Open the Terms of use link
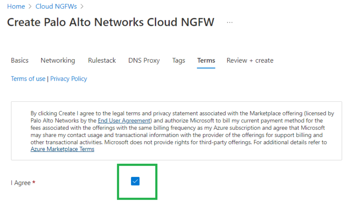Image resolution: width=343 pixels, height=205 pixels. [x=28, y=79]
